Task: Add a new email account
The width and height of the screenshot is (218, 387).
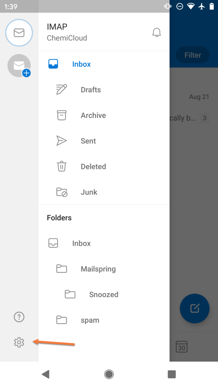Action: (x=19, y=65)
